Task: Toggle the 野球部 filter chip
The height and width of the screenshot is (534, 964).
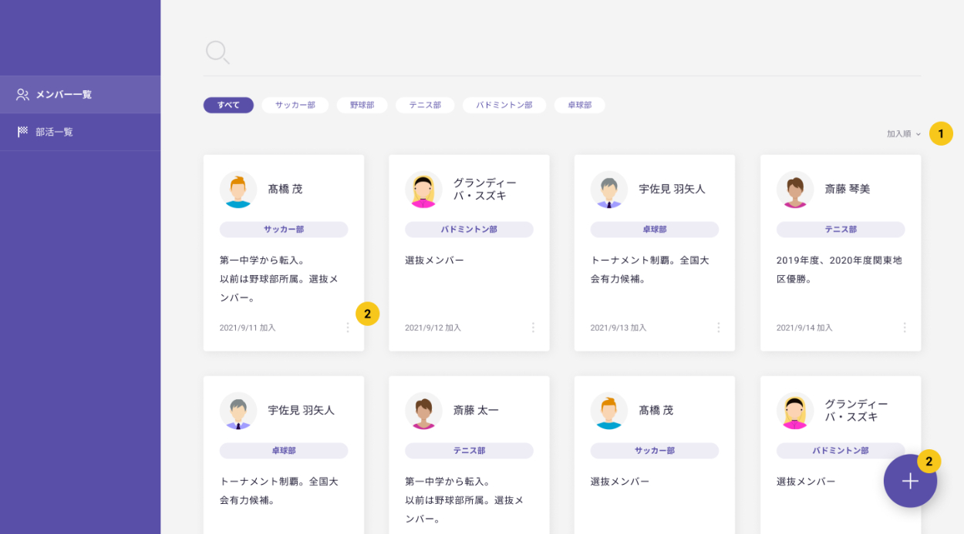Action: coord(362,105)
